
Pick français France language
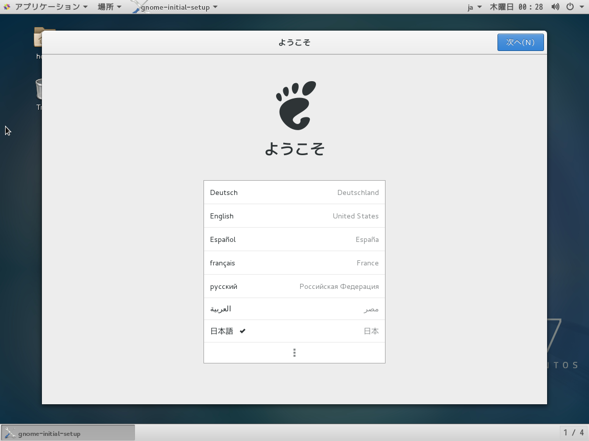(294, 263)
